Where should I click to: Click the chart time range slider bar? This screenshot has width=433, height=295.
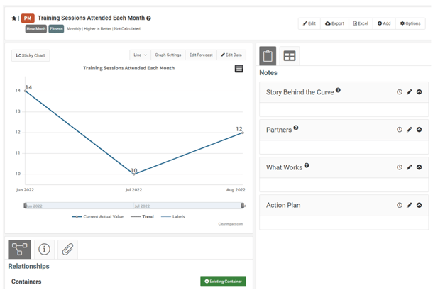tap(134, 206)
